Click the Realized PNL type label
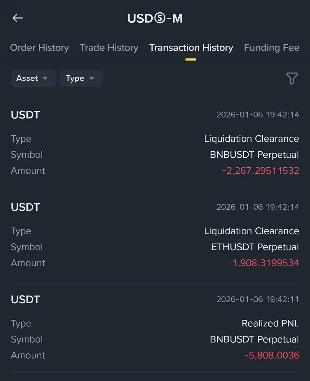 click(270, 323)
